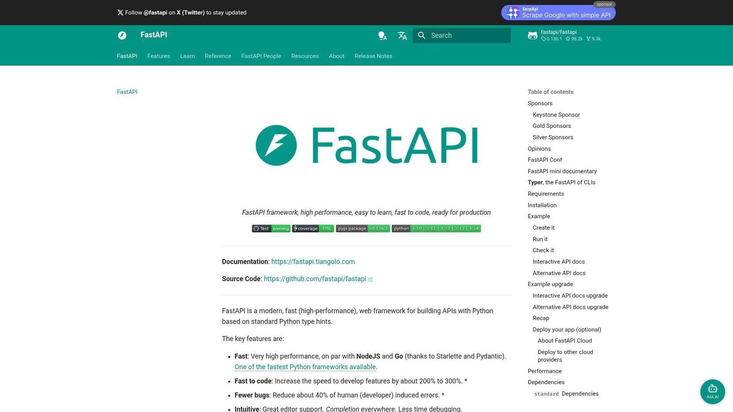Switch to the Reference tab

(218, 56)
